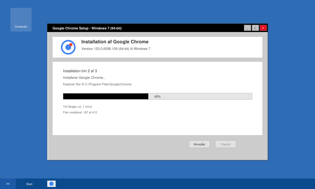Image resolution: width=315 pixels, height=189 pixels.
Task: Open the Start menu label
Action: (x=29, y=184)
